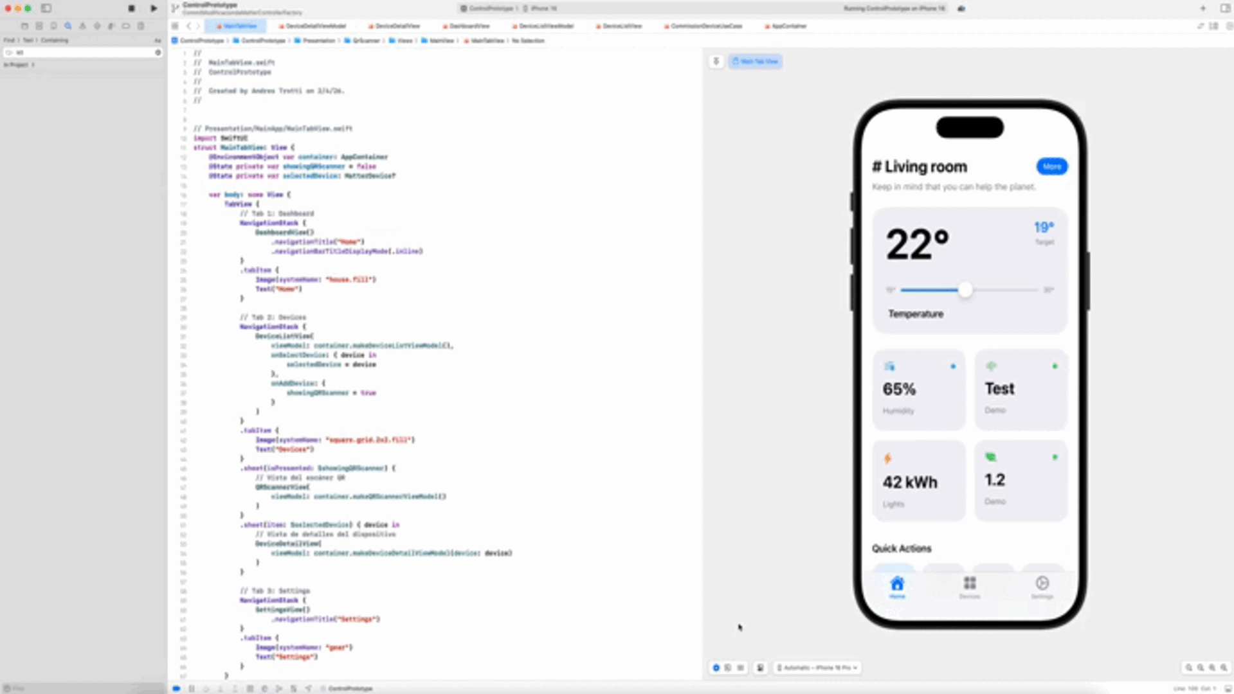Toggle breakpoints activation in debug bar
The width and height of the screenshot is (1234, 694).
(176, 688)
